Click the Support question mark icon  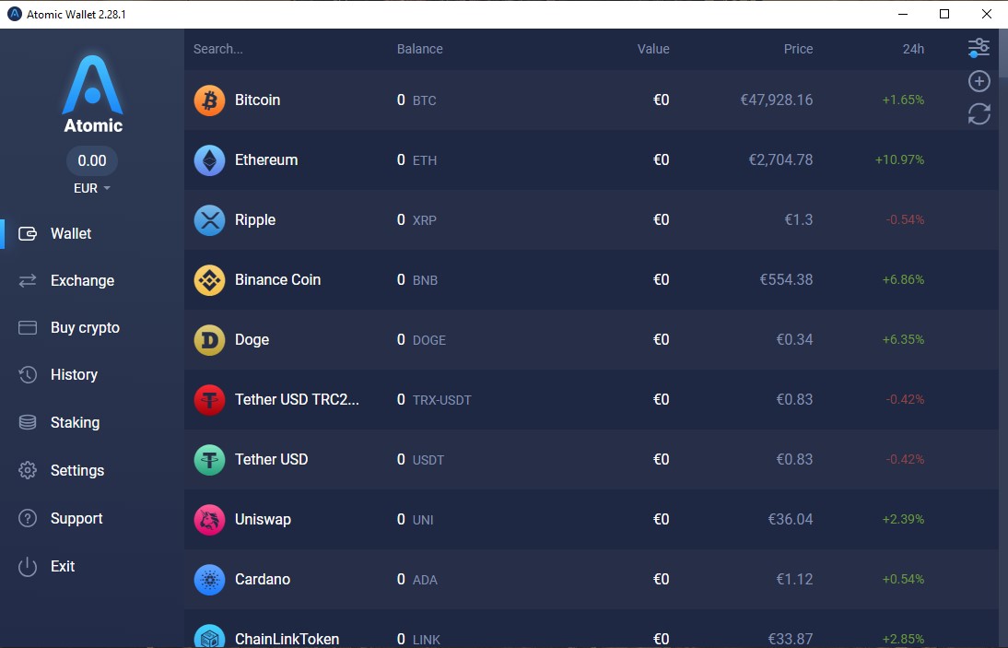pos(28,518)
